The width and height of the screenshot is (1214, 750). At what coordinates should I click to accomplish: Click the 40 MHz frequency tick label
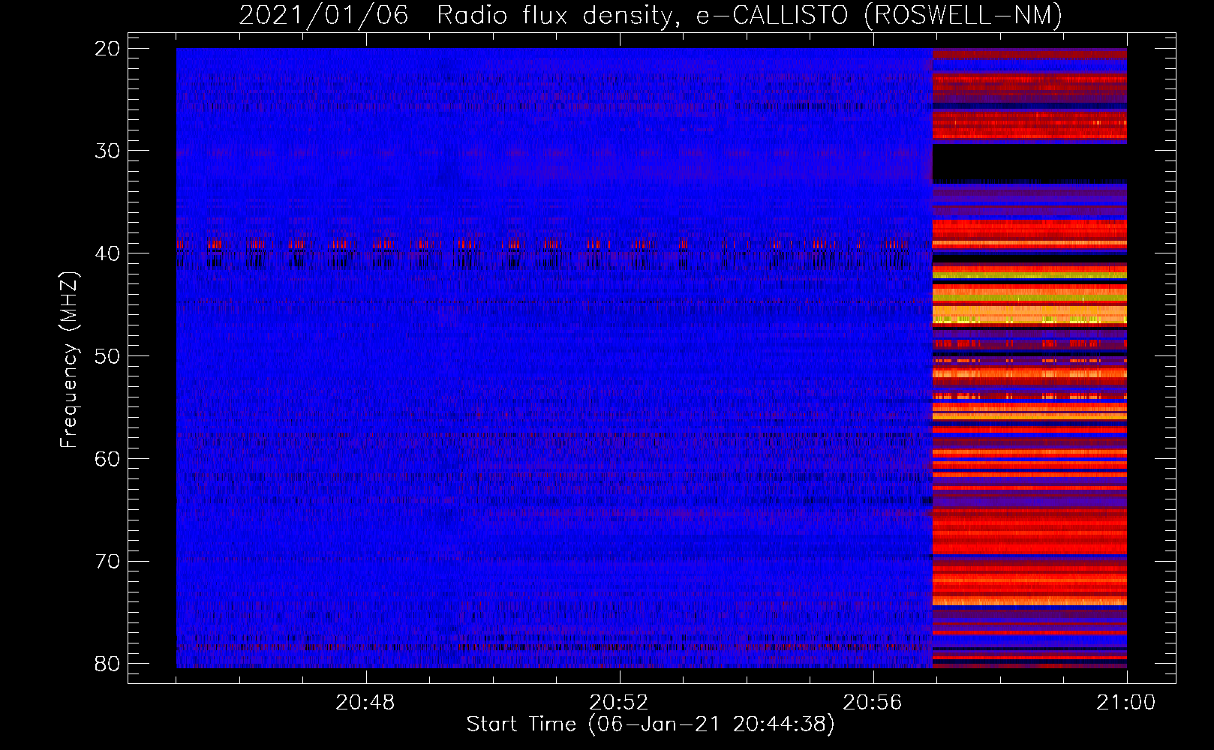pos(108,253)
